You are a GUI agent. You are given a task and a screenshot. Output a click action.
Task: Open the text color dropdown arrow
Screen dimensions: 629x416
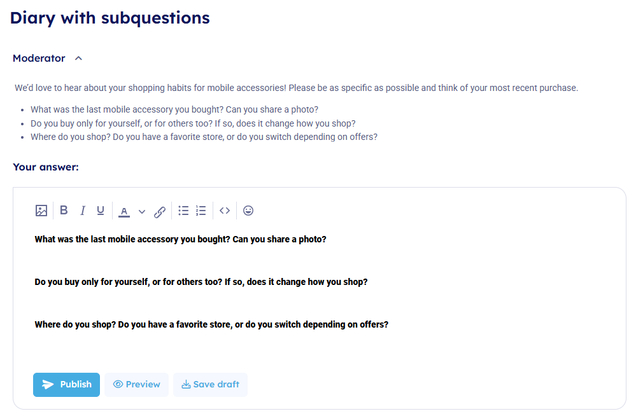coord(142,211)
